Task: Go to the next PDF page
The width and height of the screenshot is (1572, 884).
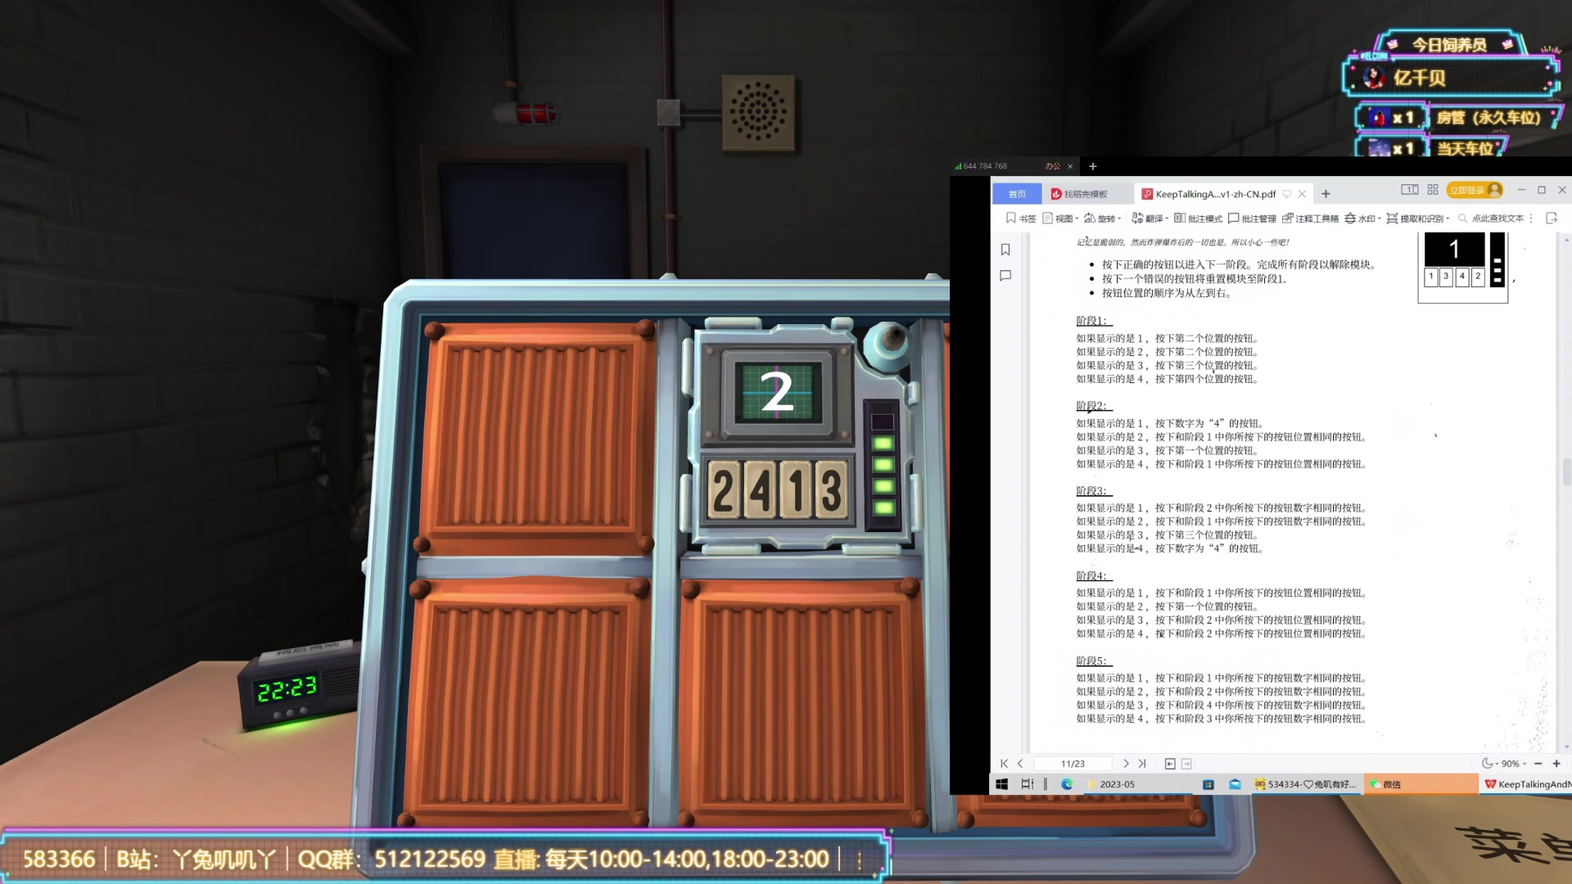Action: 1126,764
